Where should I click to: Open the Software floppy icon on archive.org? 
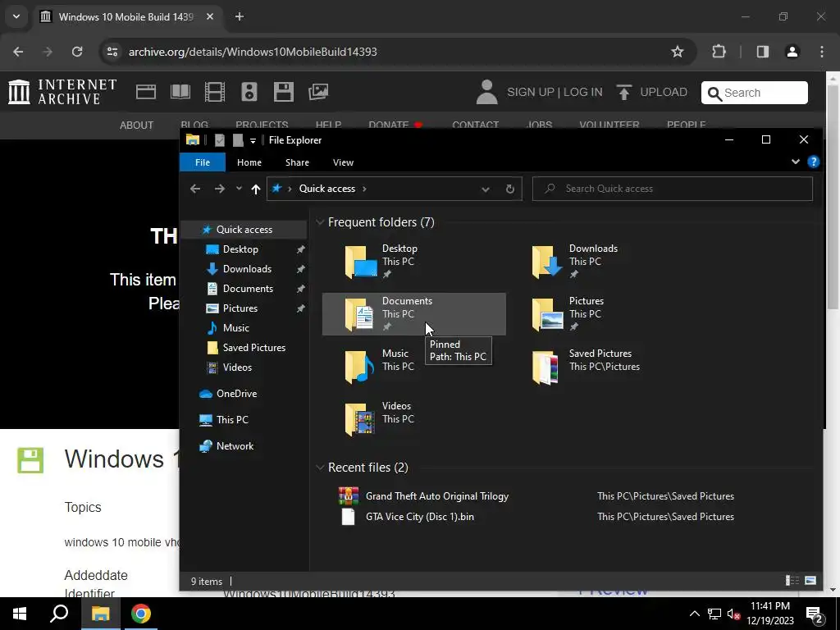tap(283, 92)
